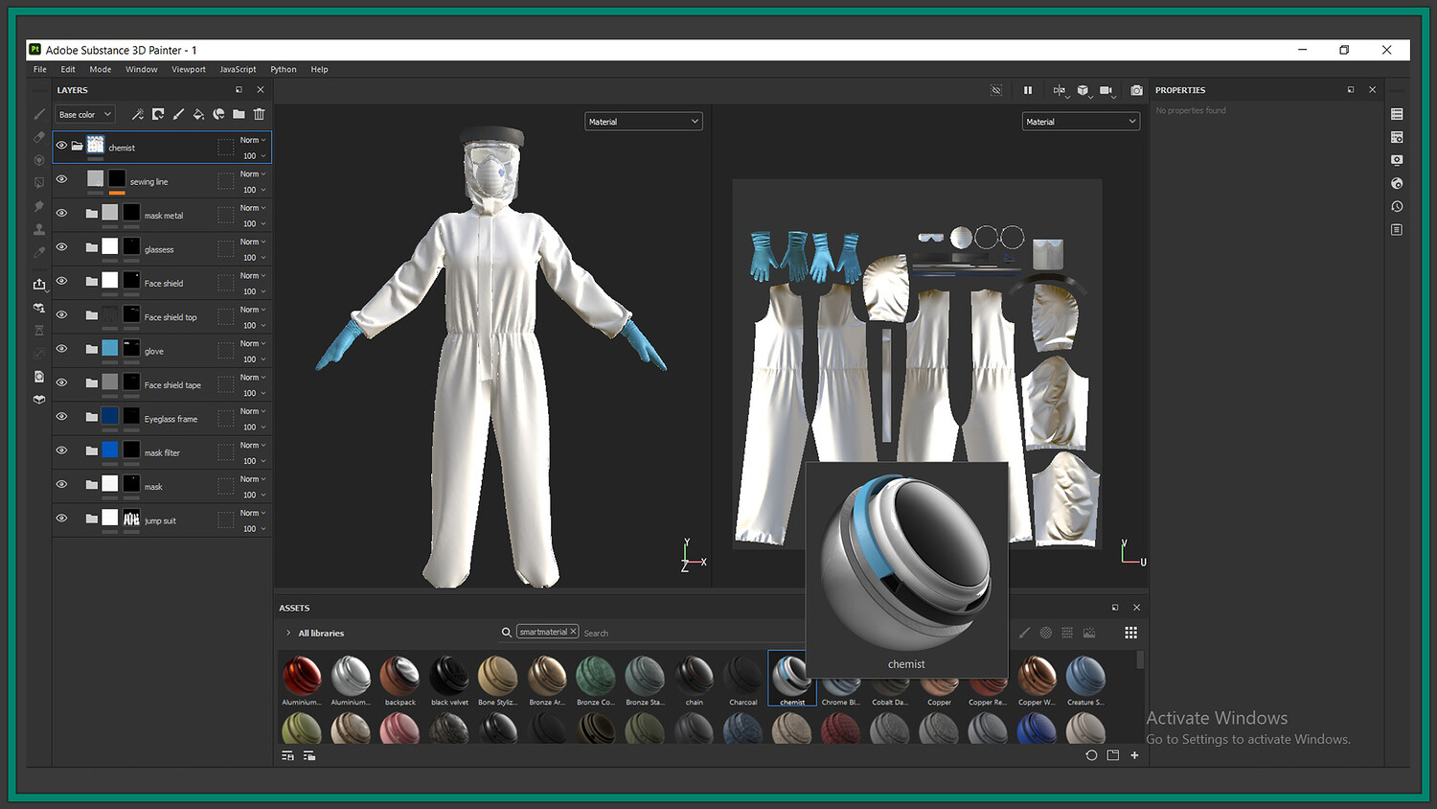Select the Projection tool in left toolbar
This screenshot has width=1437, height=809.
pos(39,160)
